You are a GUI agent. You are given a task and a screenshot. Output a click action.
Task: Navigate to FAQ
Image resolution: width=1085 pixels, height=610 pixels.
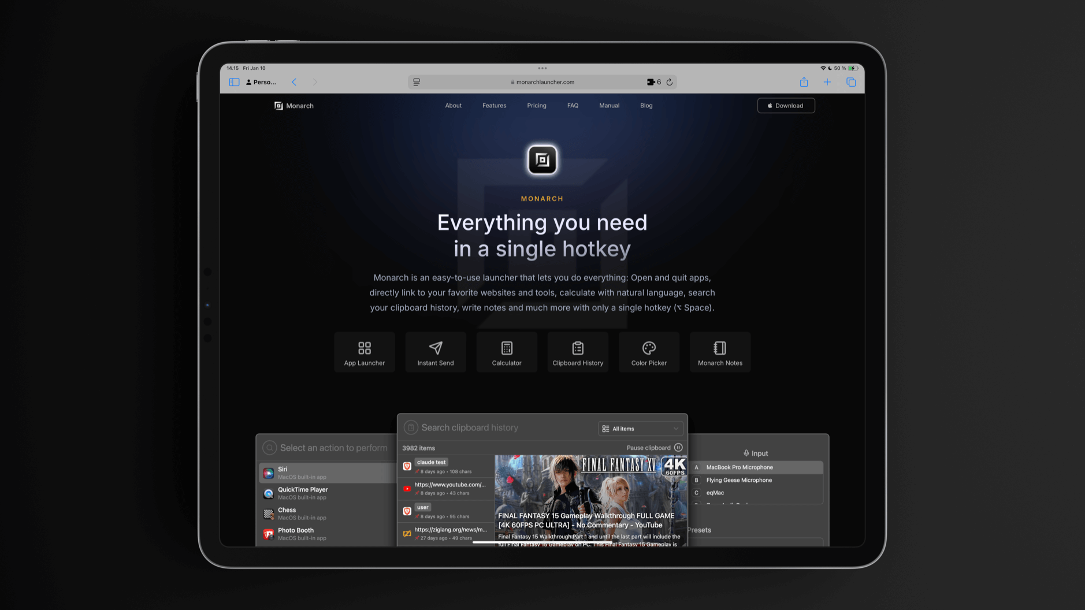(573, 106)
